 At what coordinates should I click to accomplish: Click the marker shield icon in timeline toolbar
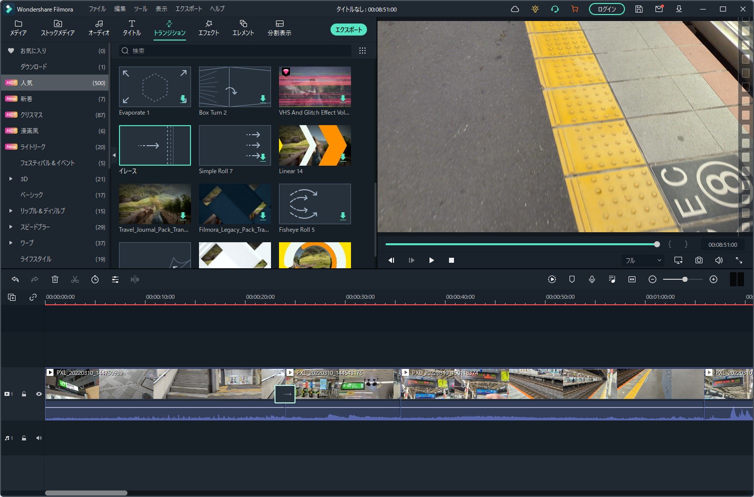point(572,279)
